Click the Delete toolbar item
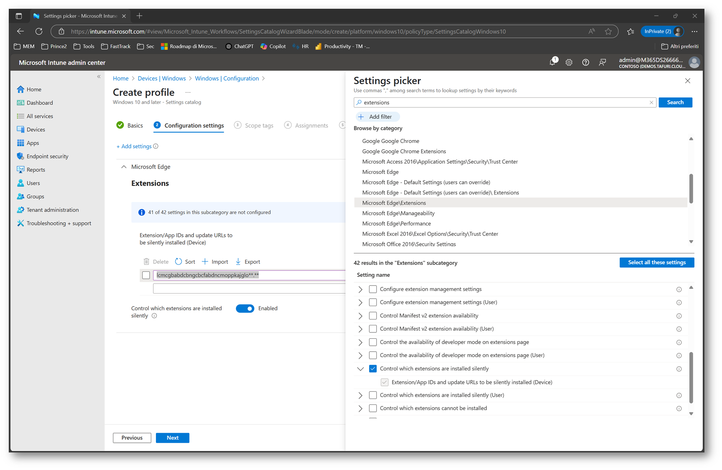Screen dimensions: 722x470 coord(156,262)
